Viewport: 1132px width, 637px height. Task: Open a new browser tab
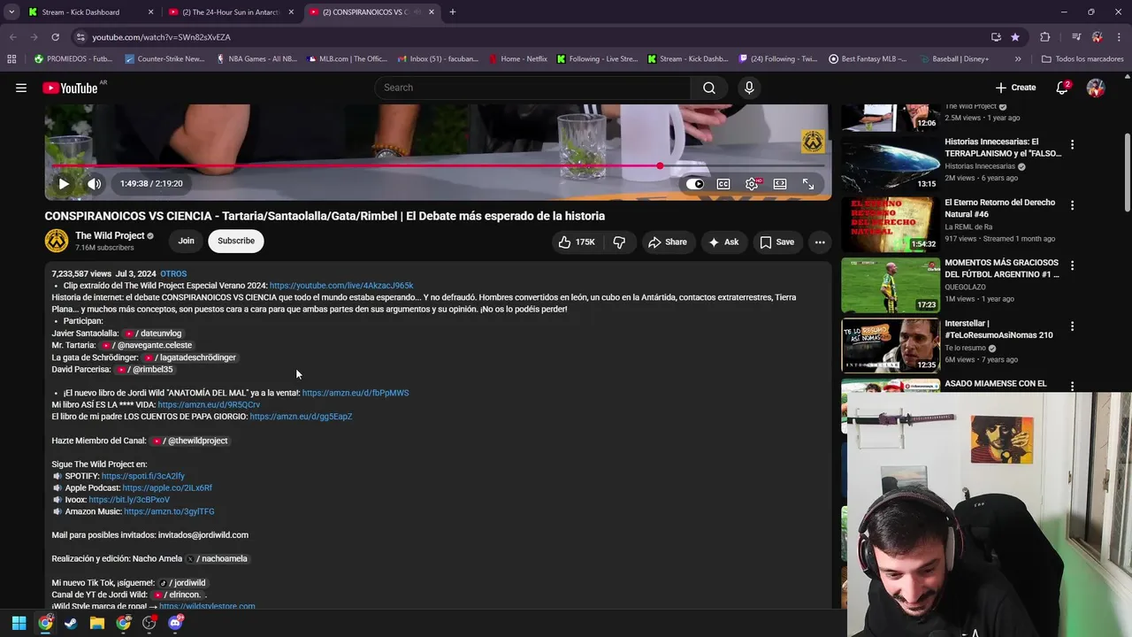[453, 12]
